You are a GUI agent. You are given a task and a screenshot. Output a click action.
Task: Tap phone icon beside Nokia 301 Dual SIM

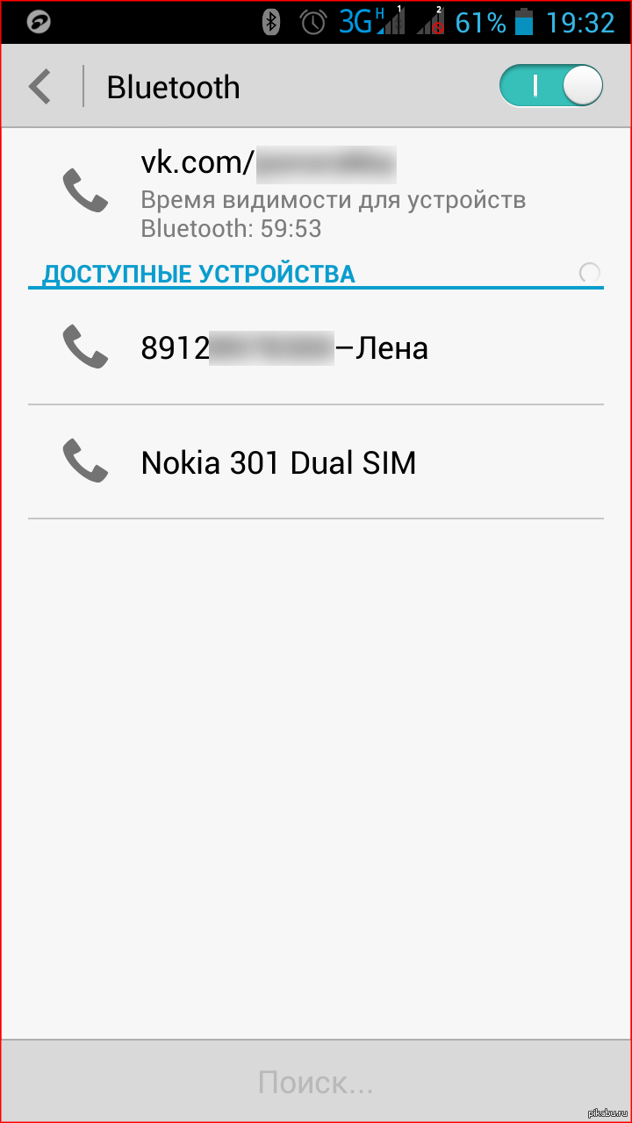click(85, 461)
